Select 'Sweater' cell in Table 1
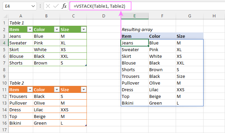This screenshot has width=225, height=133. point(21,43)
